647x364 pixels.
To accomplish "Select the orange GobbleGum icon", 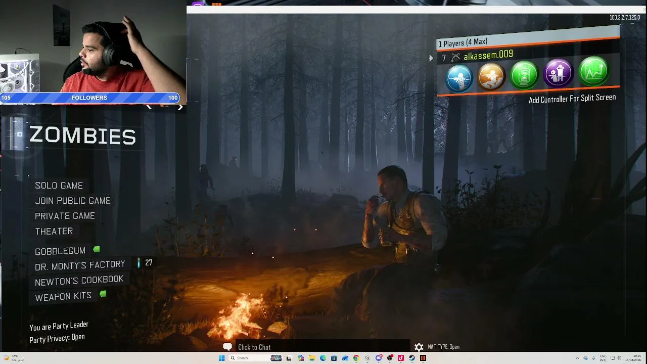I will pyautogui.click(x=491, y=77).
